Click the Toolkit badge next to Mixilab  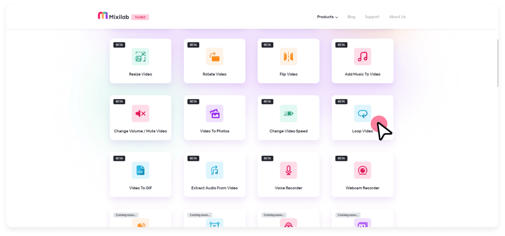coord(140,17)
